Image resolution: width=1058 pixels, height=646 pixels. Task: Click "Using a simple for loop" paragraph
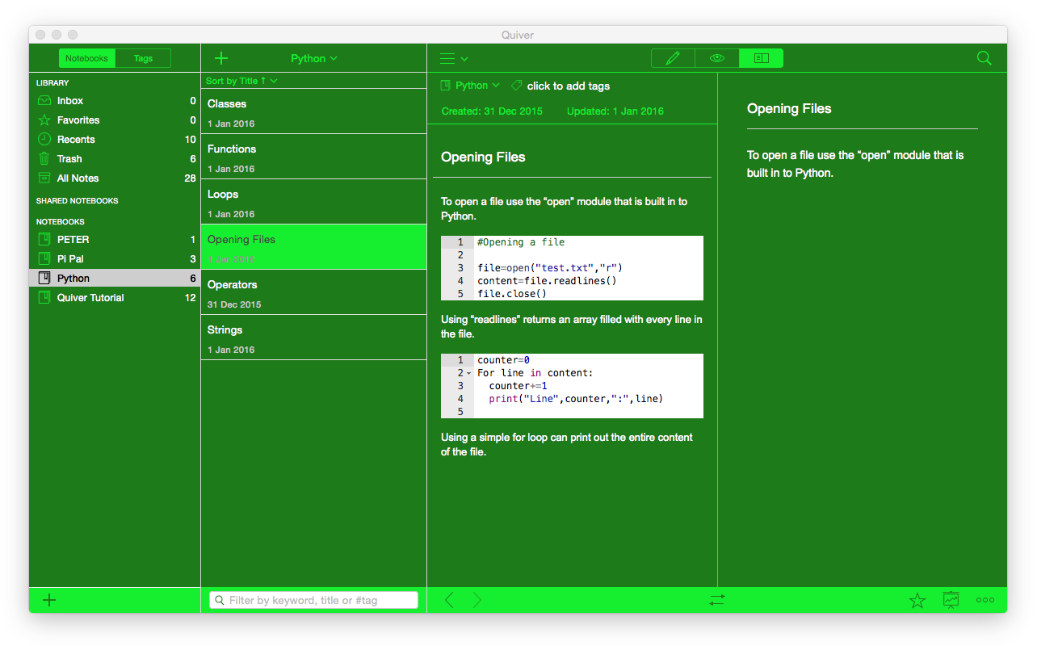tap(567, 445)
